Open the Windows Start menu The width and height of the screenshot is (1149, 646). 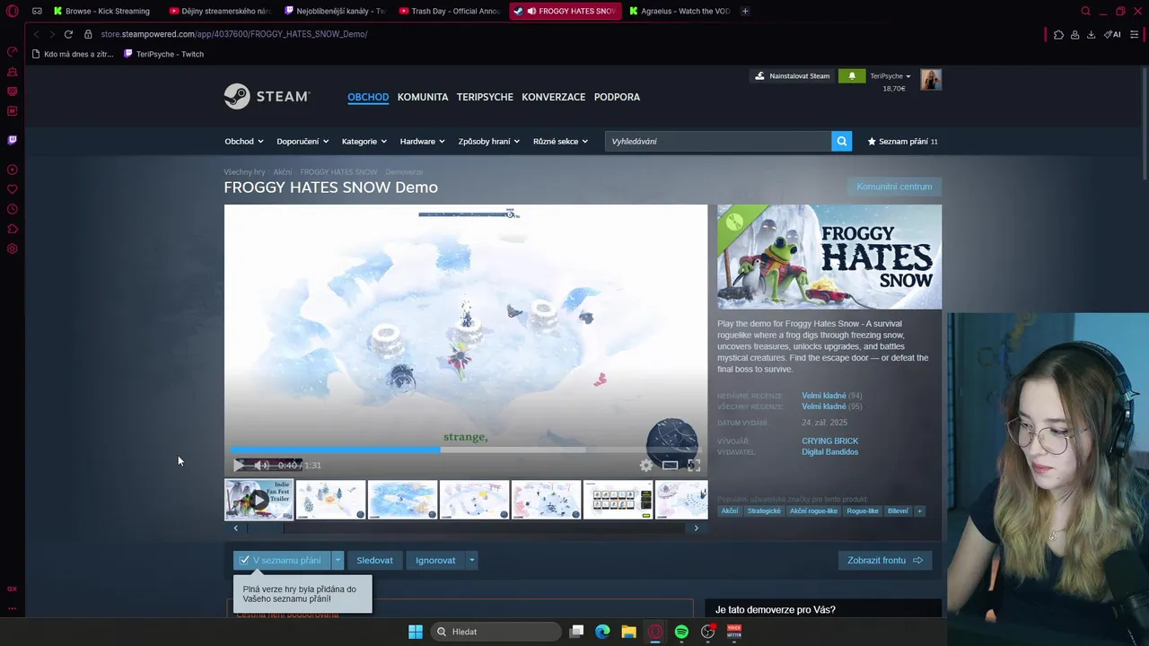[415, 632]
